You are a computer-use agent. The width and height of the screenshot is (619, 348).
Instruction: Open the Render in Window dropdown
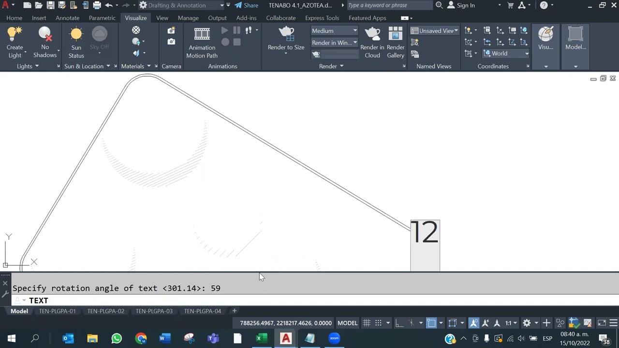click(334, 43)
